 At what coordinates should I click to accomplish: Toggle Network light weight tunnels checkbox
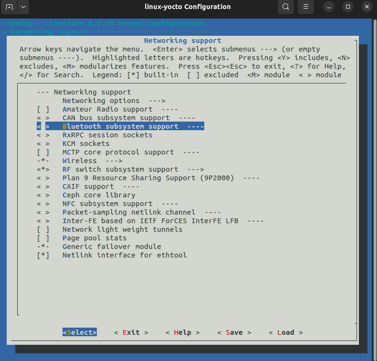(x=43, y=229)
